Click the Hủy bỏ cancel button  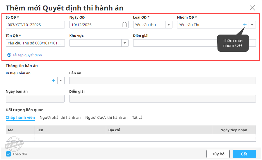[x=218, y=154]
